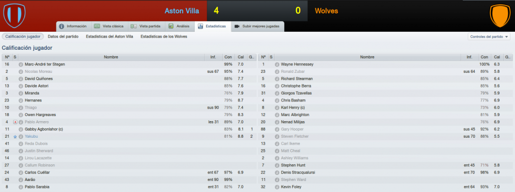This screenshot has width=515, height=192.
Task: Click the Aston Villa club crest icon
Action: tap(14, 16)
